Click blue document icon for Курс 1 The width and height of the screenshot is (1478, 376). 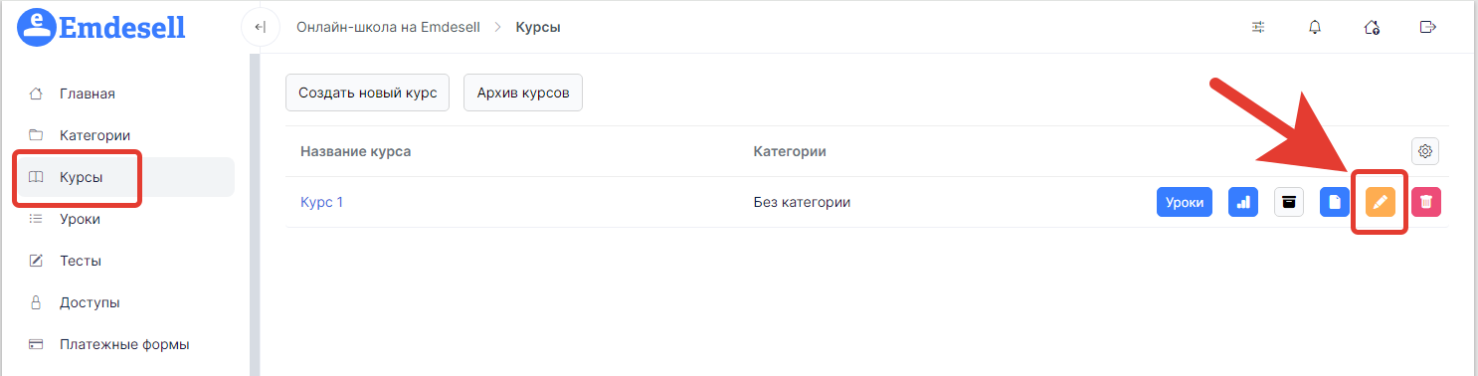coord(1335,202)
